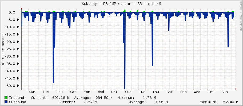Click the deepest outbound spike dropping below -50 M
Image resolution: width=243 pixels, height=106 pixels.
[x=125, y=51]
